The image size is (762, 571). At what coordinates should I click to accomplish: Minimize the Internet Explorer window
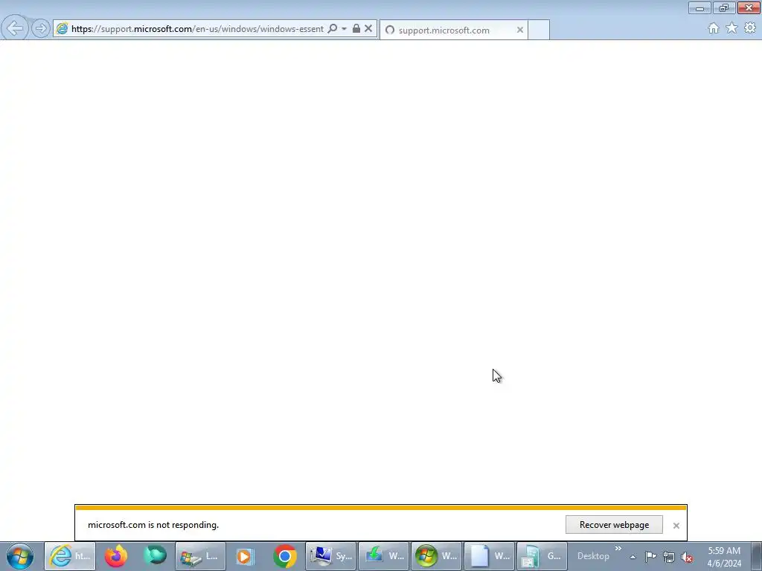[x=699, y=7]
